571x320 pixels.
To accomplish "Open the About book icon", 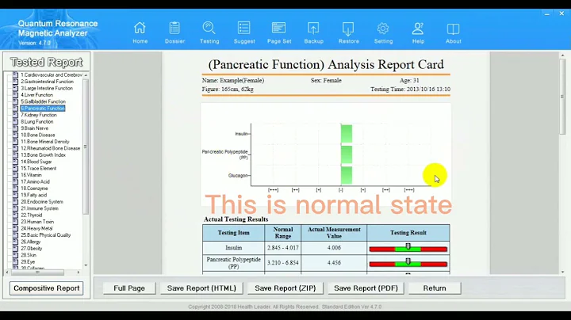I will (x=453, y=29).
